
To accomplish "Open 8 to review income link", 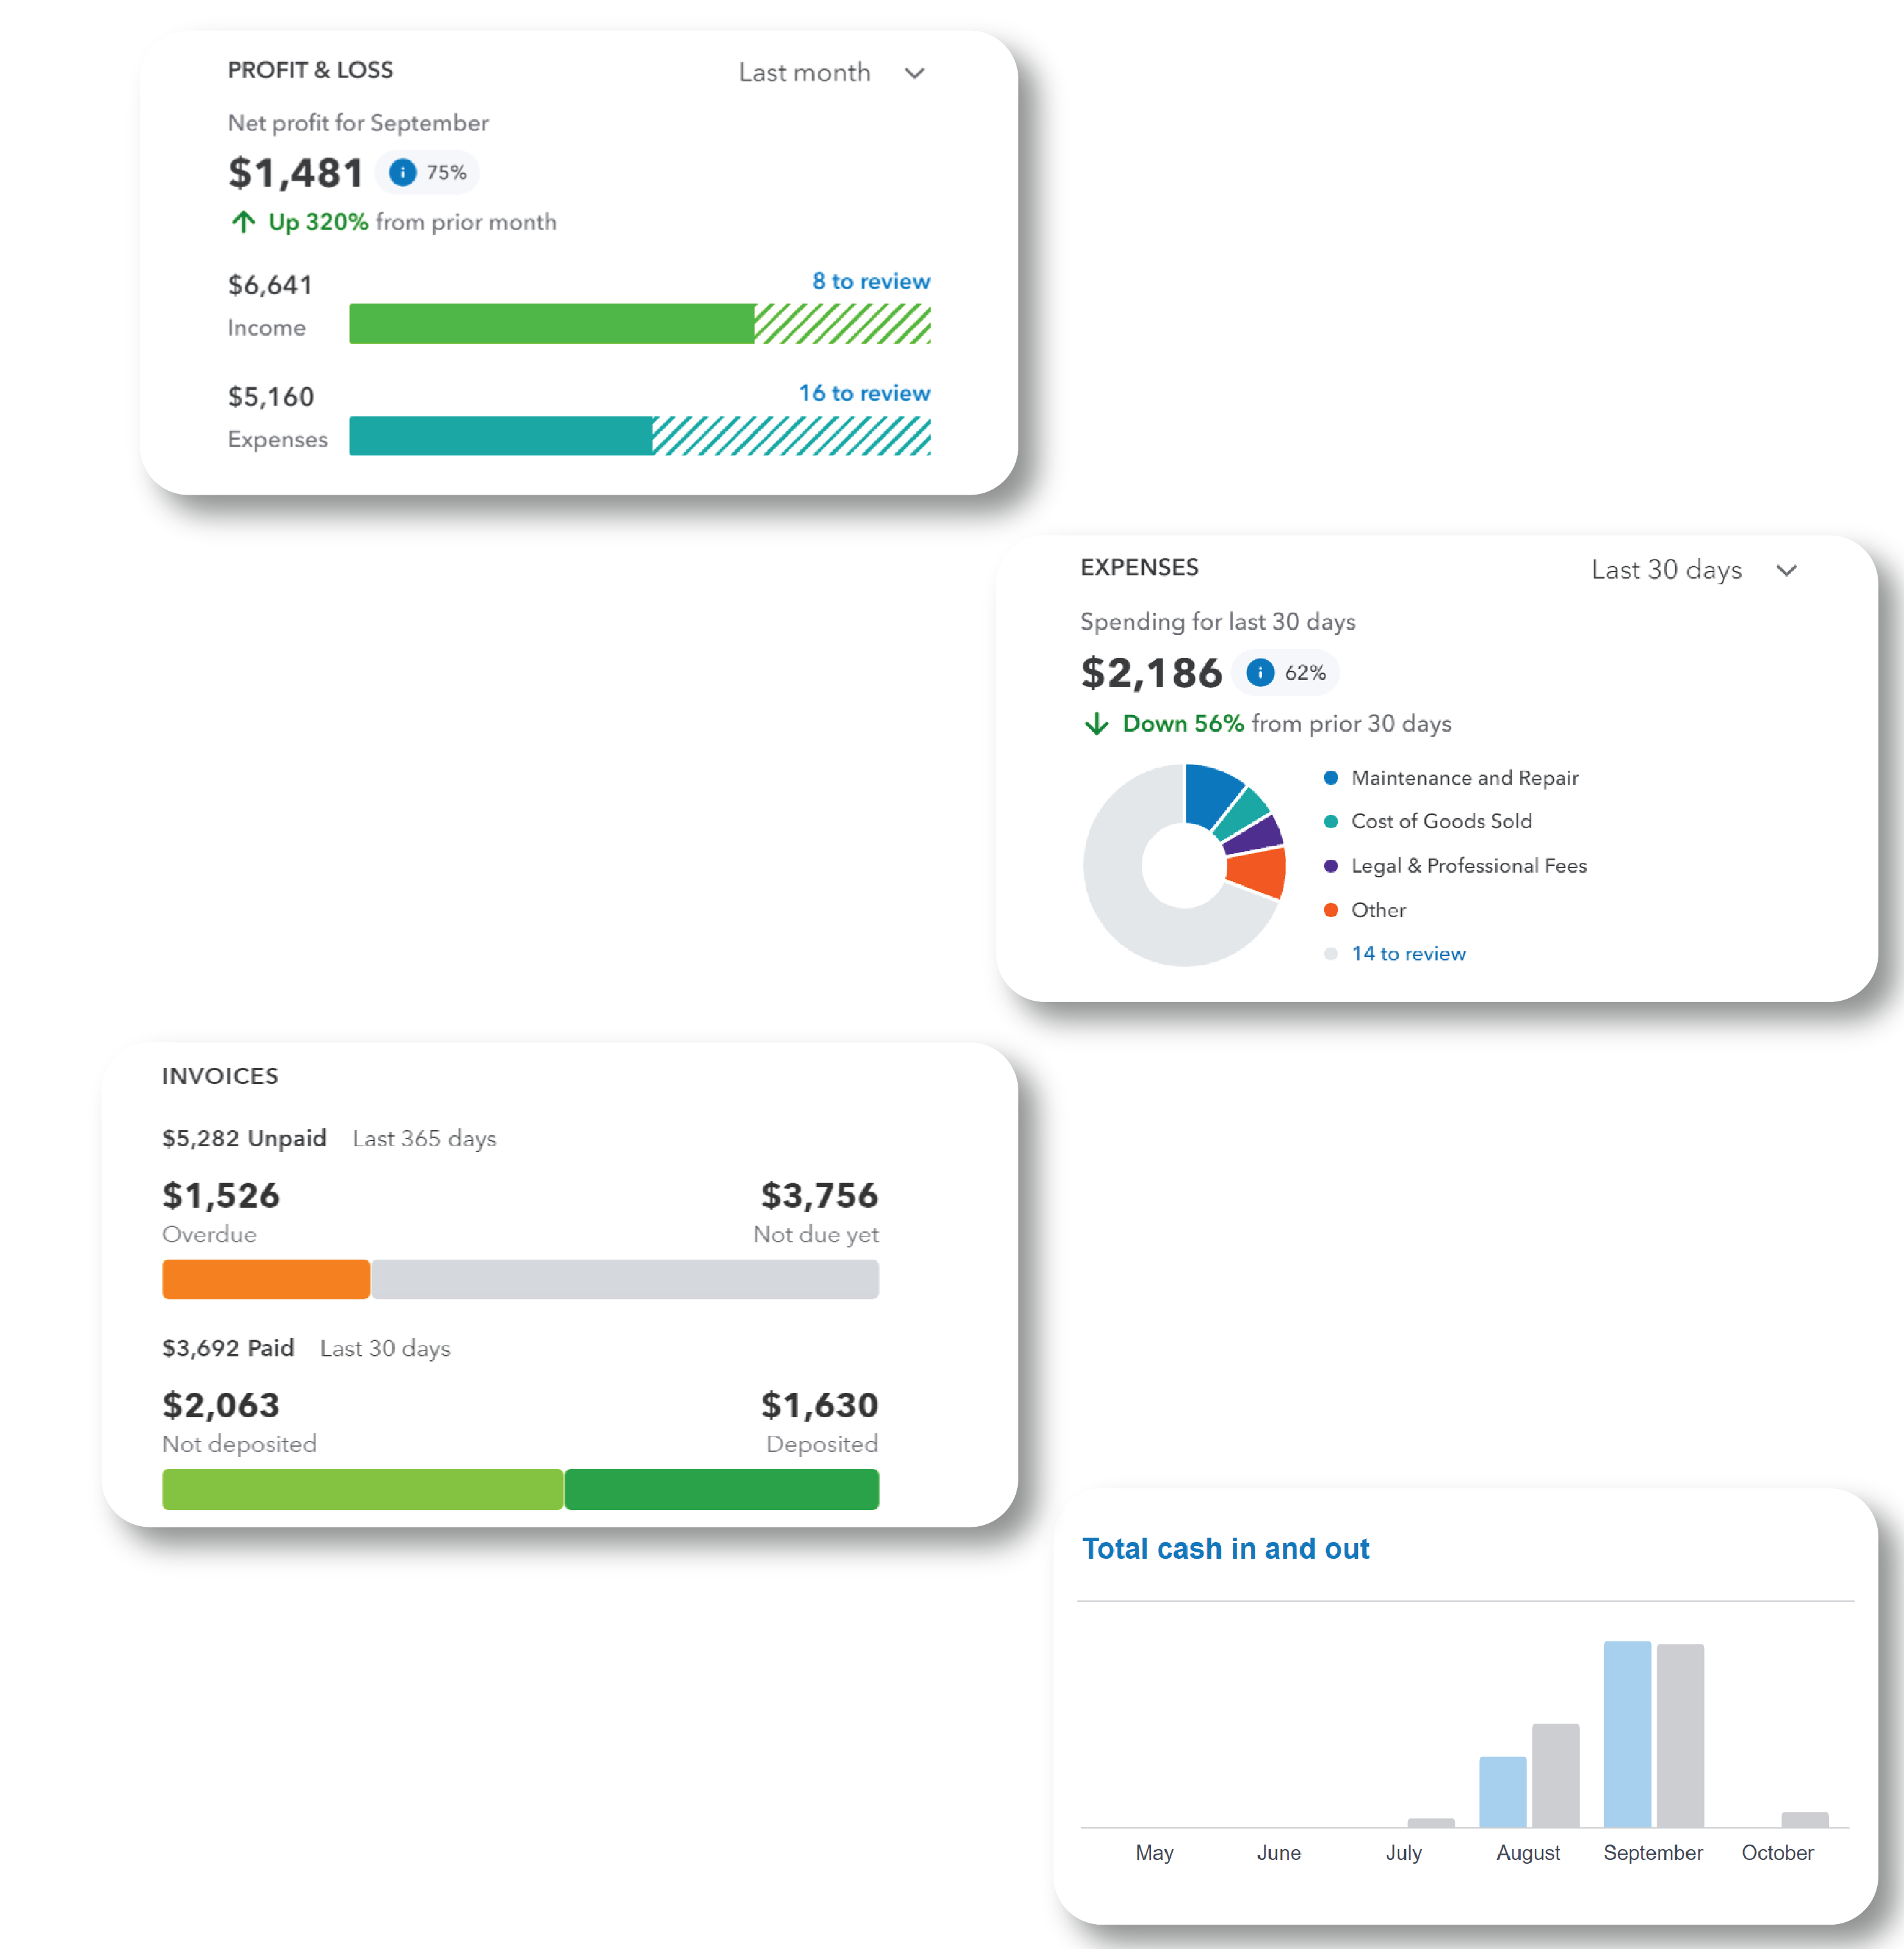I will pos(871,281).
